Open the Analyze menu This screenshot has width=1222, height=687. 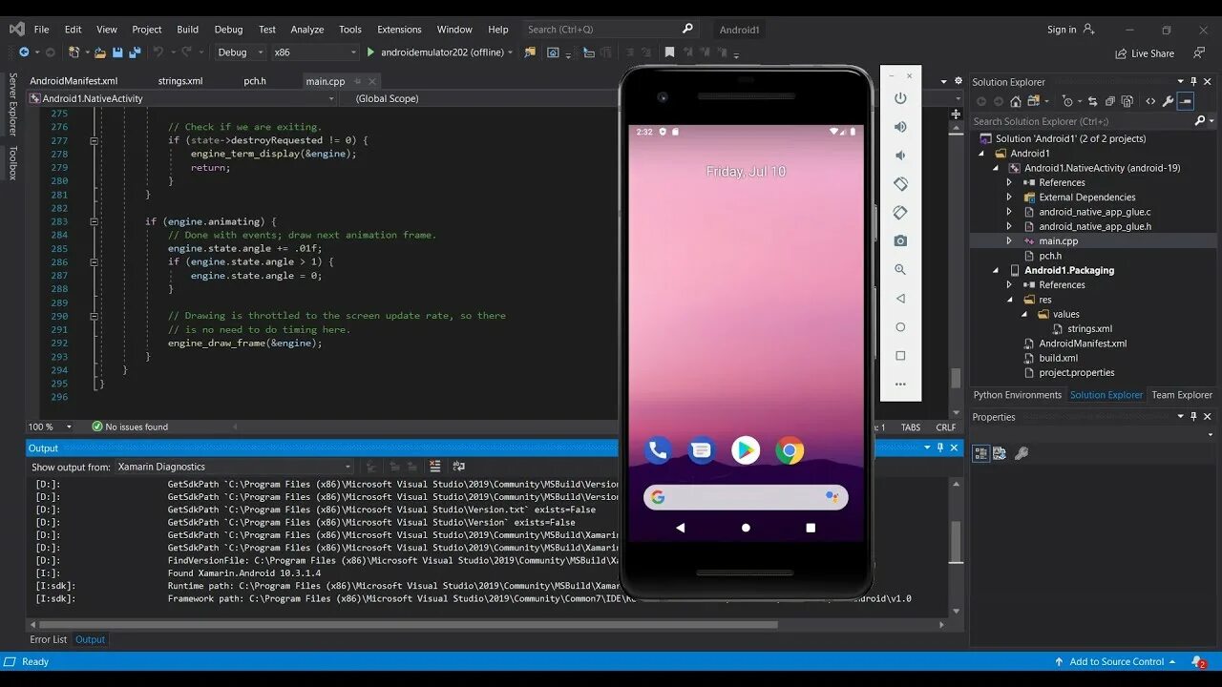pyautogui.click(x=306, y=30)
